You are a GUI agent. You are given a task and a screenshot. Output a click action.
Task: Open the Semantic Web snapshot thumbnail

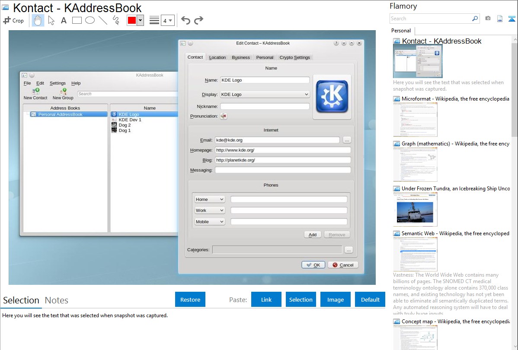point(415,254)
